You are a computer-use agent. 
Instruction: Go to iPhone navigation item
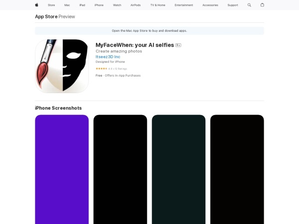(x=99, y=5)
